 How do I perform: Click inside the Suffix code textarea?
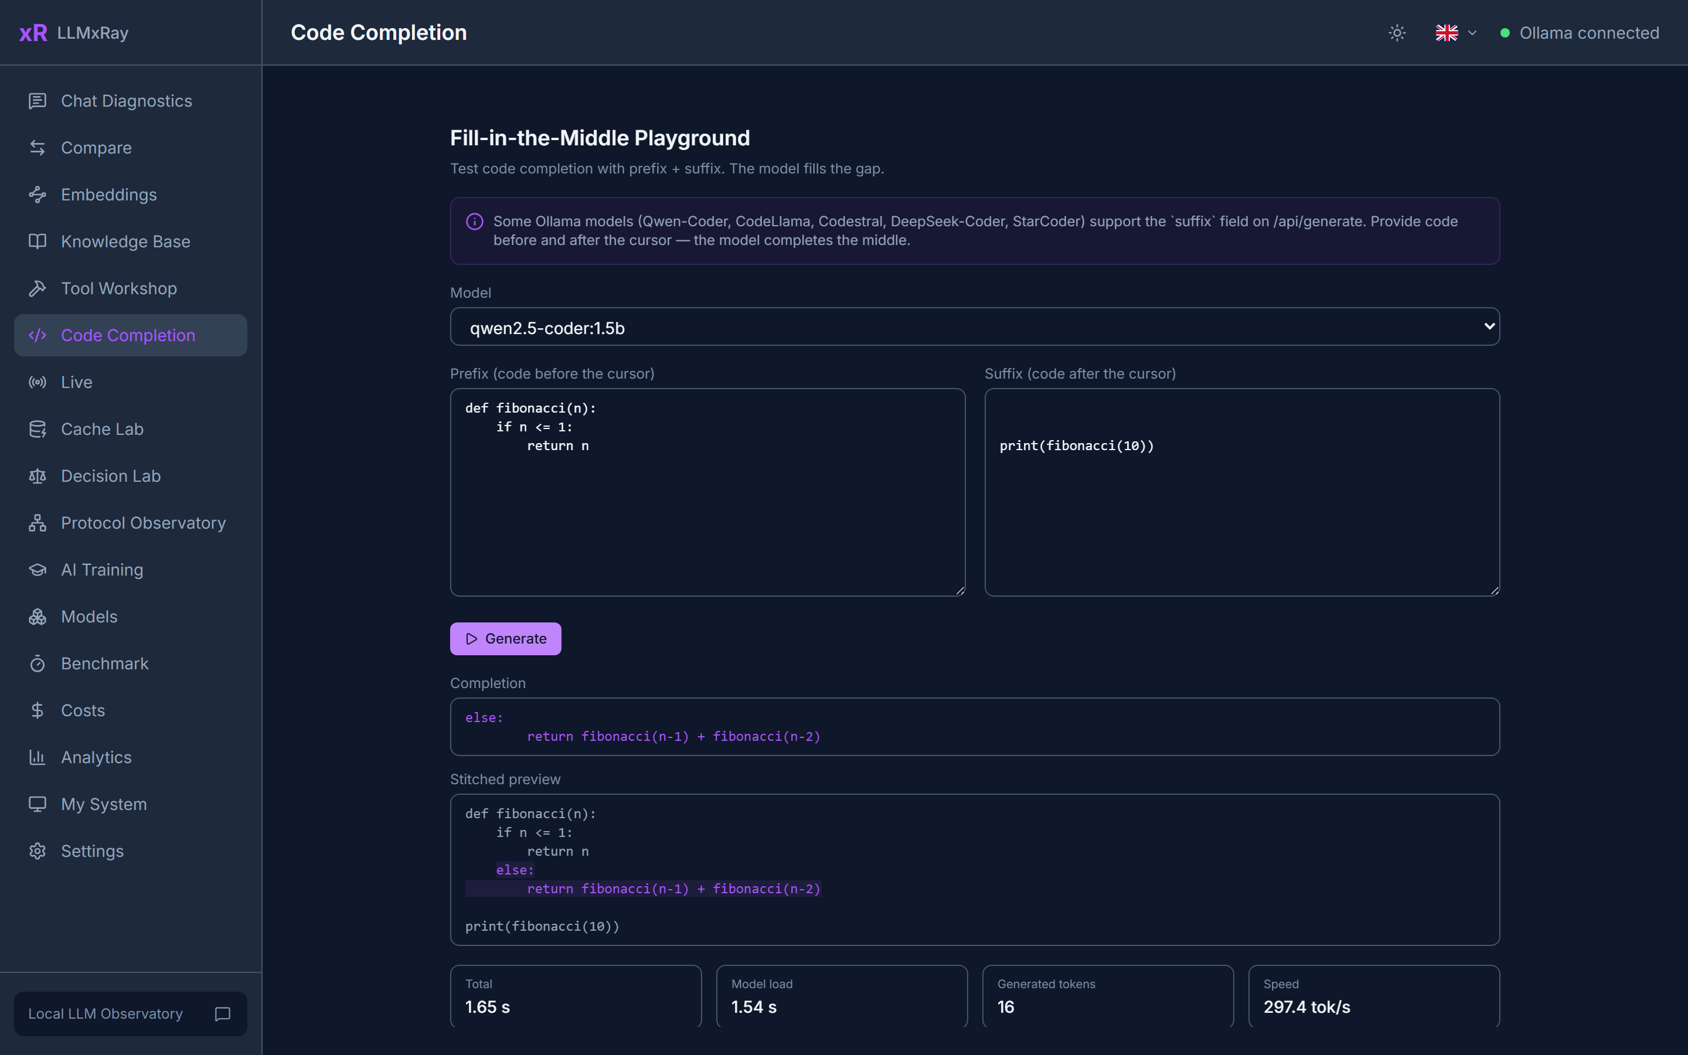1243,492
